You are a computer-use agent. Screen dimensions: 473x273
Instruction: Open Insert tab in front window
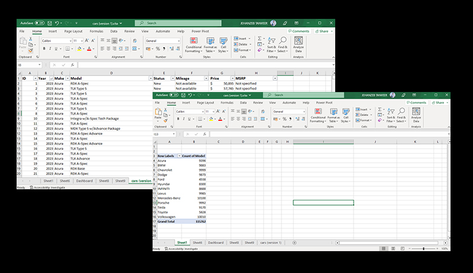click(186, 103)
